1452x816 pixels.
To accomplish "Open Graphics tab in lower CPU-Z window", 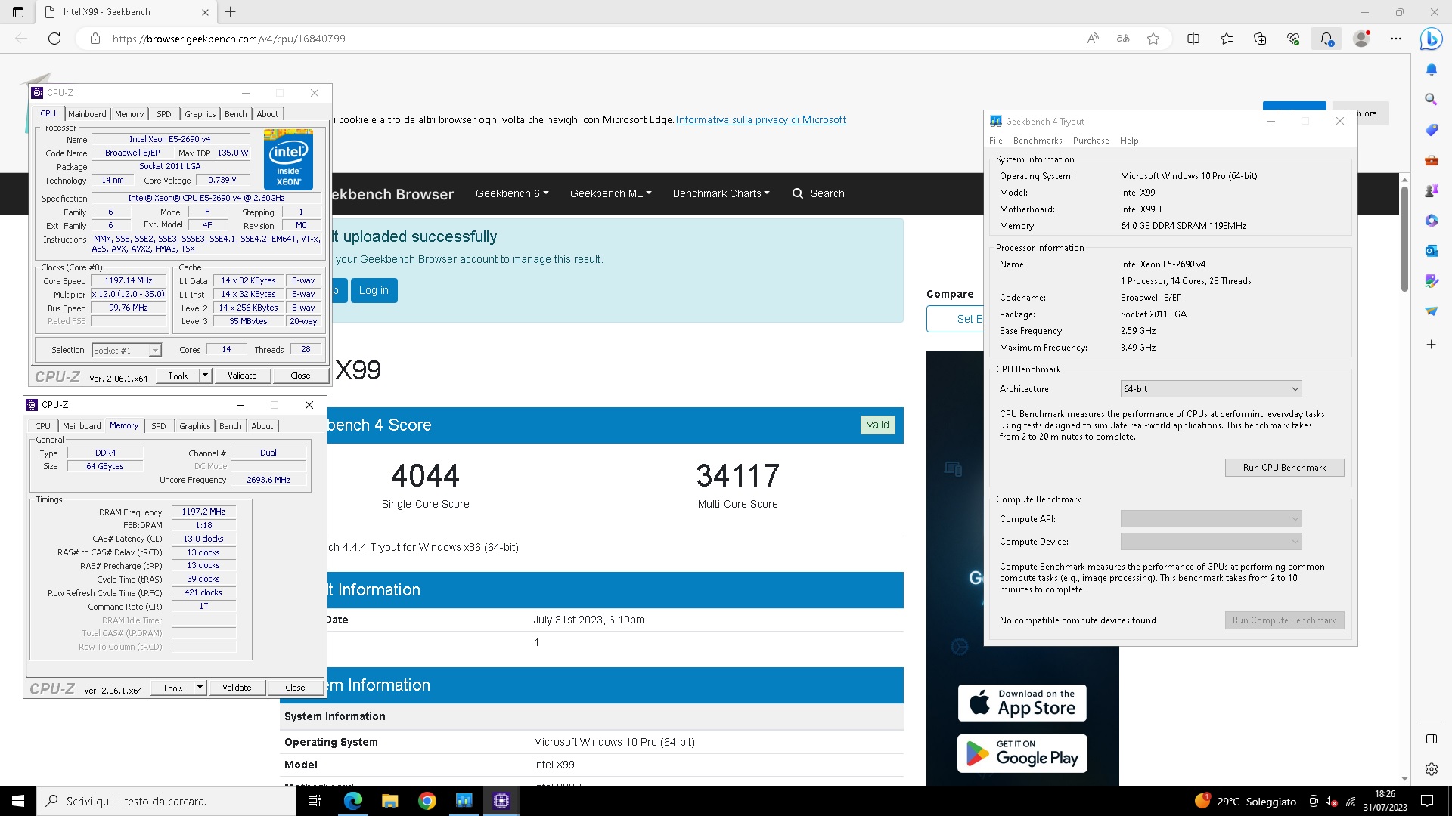I will [x=194, y=426].
